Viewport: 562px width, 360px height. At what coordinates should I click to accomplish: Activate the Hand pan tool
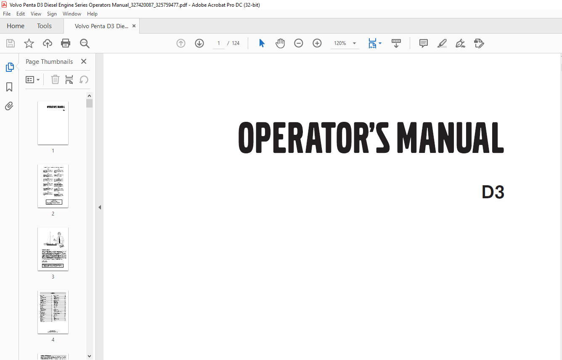click(x=280, y=43)
